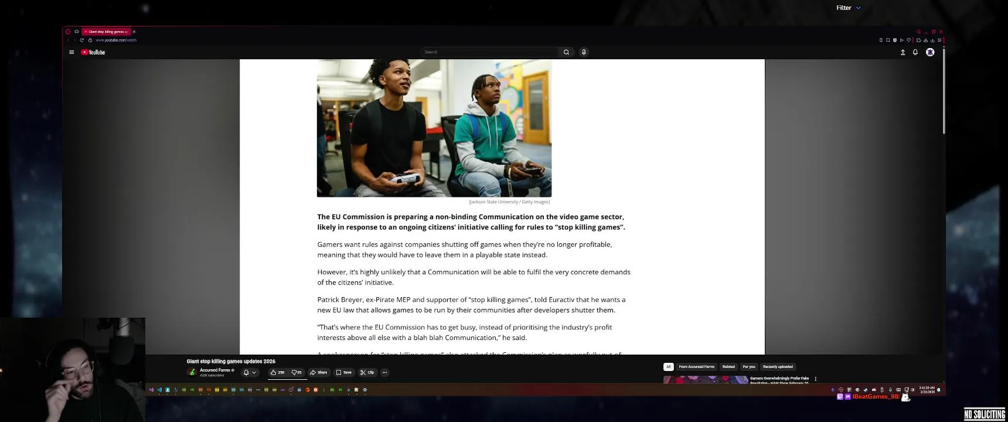Viewport: 1008px width, 422px height.
Task: Save the video to a playlist
Action: (344, 372)
